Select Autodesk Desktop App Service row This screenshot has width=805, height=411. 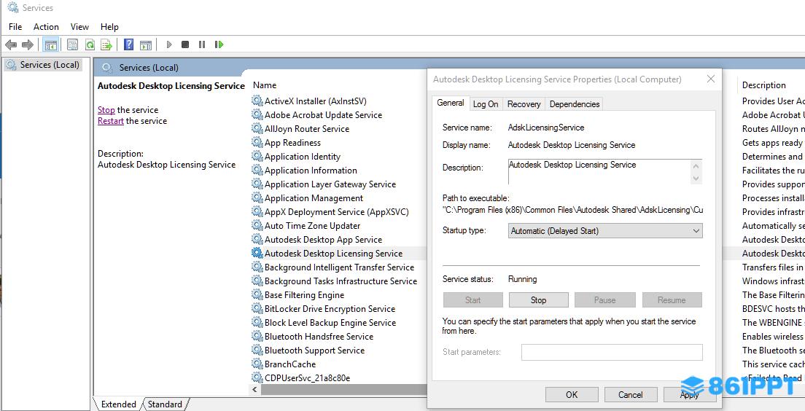click(x=339, y=239)
